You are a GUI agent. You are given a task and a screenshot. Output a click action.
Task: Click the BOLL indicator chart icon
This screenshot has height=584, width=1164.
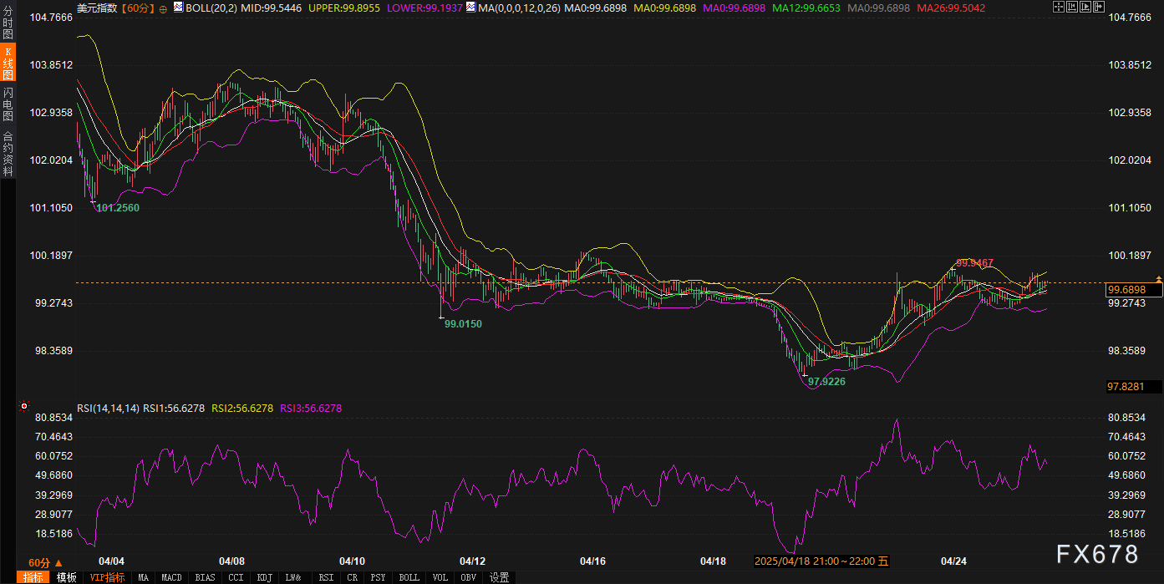(x=178, y=8)
